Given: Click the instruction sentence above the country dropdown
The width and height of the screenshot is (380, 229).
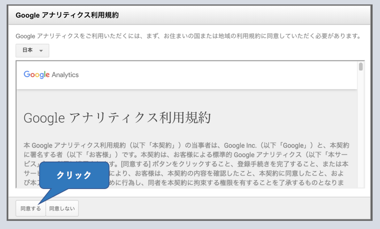Looking at the screenshot, I should coord(188,36).
